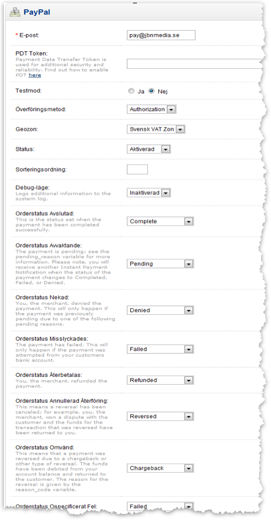Click the PayPal money icon in header

(15, 13)
